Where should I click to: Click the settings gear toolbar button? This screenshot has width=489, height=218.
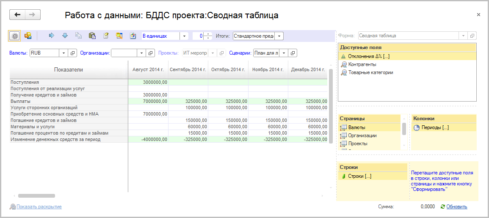15,36
